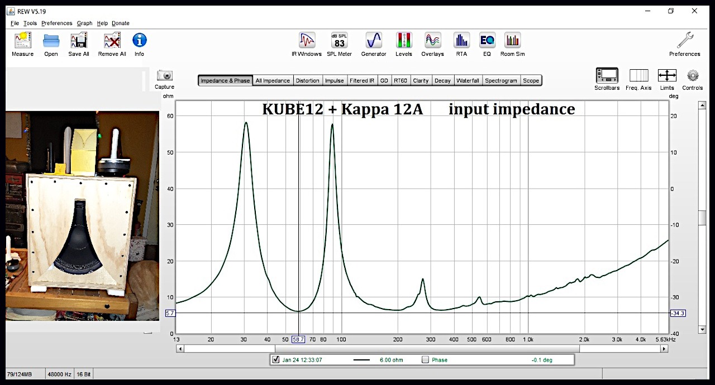715x385 pixels.
Task: Click the 5.7 ohm cursor label
Action: (170, 314)
